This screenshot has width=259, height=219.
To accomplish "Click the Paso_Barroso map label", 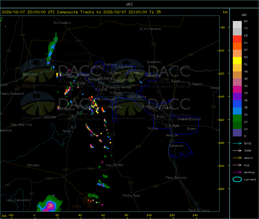I will pyautogui.click(x=176, y=178).
